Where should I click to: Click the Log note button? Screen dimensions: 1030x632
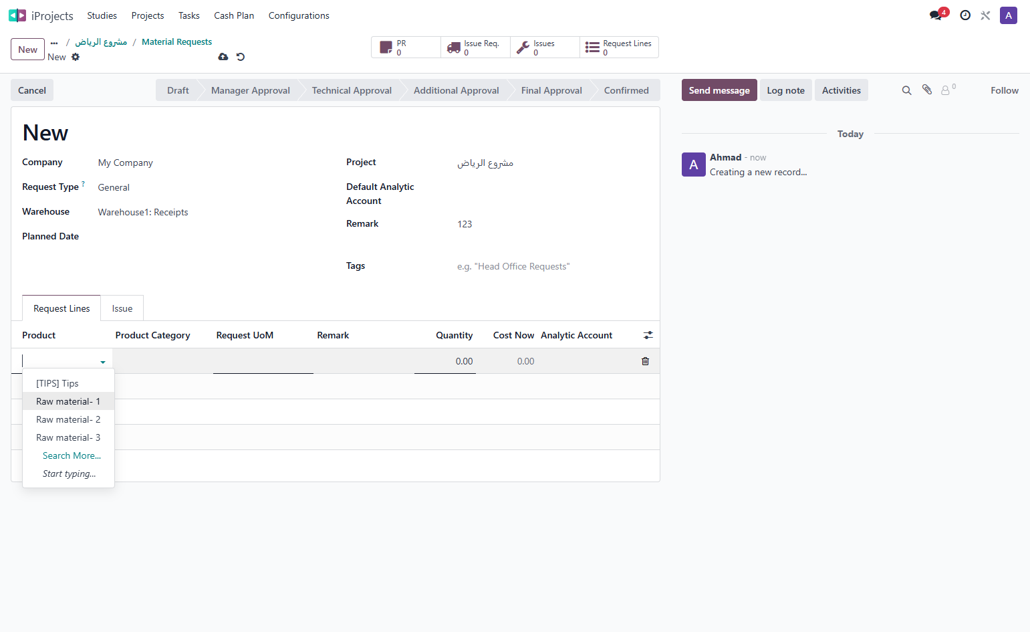786,90
